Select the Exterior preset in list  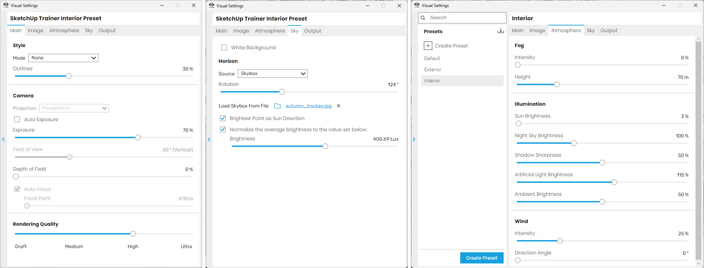(x=433, y=69)
